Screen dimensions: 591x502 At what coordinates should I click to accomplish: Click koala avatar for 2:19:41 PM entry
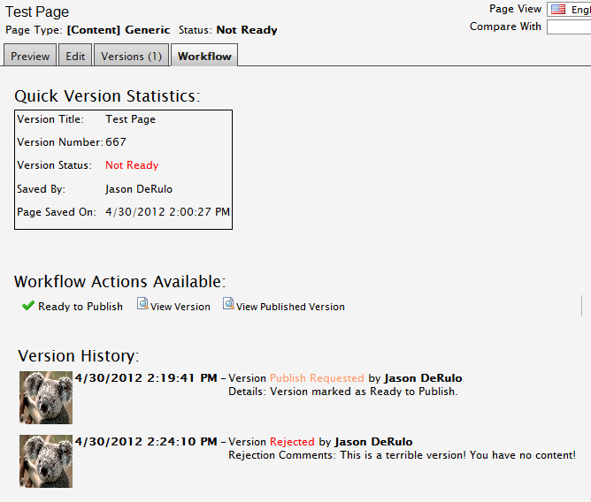pyautogui.click(x=46, y=397)
